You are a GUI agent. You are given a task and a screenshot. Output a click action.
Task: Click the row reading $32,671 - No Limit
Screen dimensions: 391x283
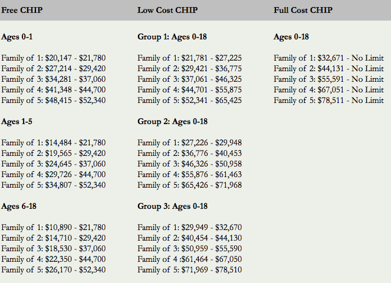coord(328,58)
